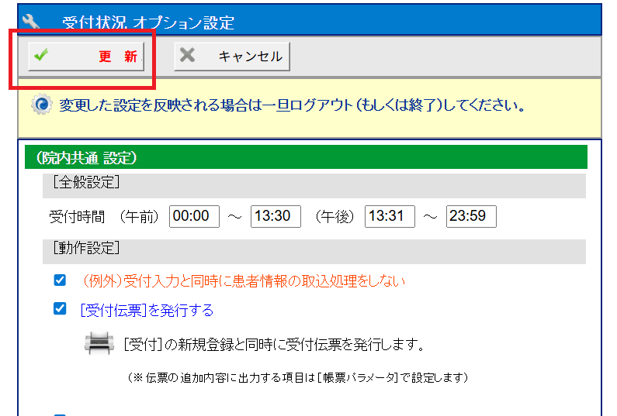The height and width of the screenshot is (416, 617).
Task: Click the printer icon under 受付伝票
Action: pos(99,343)
